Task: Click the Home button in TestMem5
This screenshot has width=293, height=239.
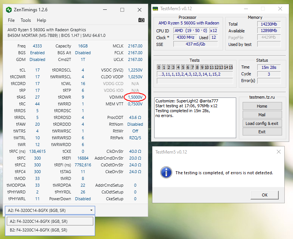Action: pos(262,106)
